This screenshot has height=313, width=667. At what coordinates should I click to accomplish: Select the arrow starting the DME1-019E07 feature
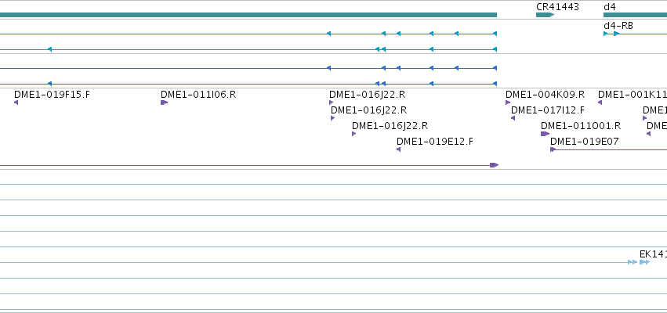(553, 149)
